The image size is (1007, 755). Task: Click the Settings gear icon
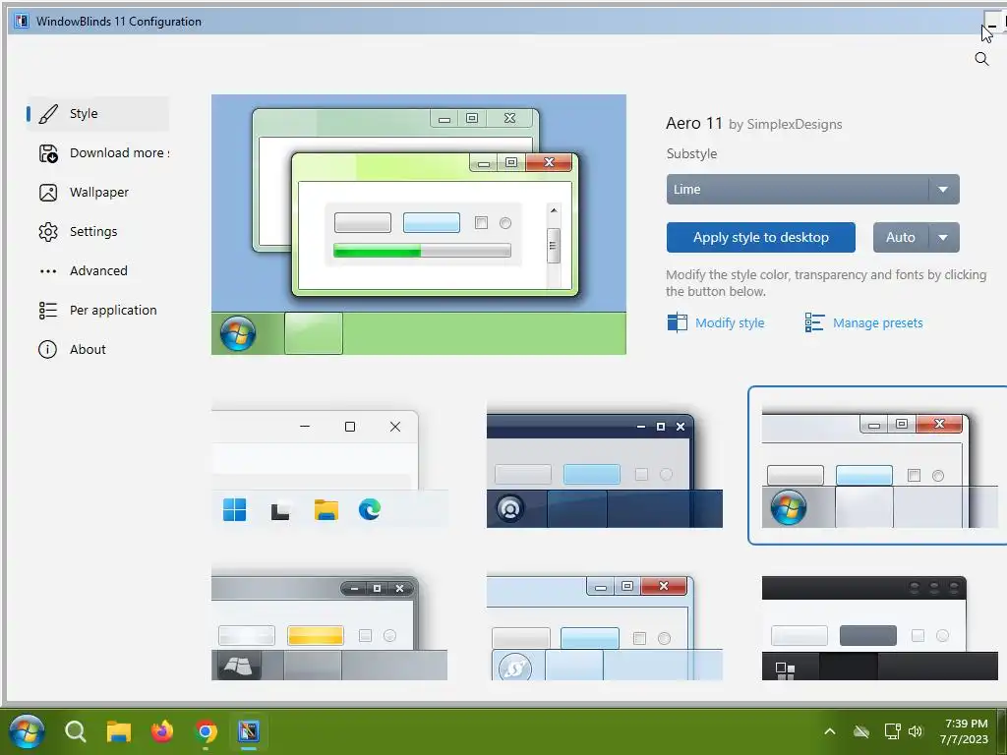point(48,232)
